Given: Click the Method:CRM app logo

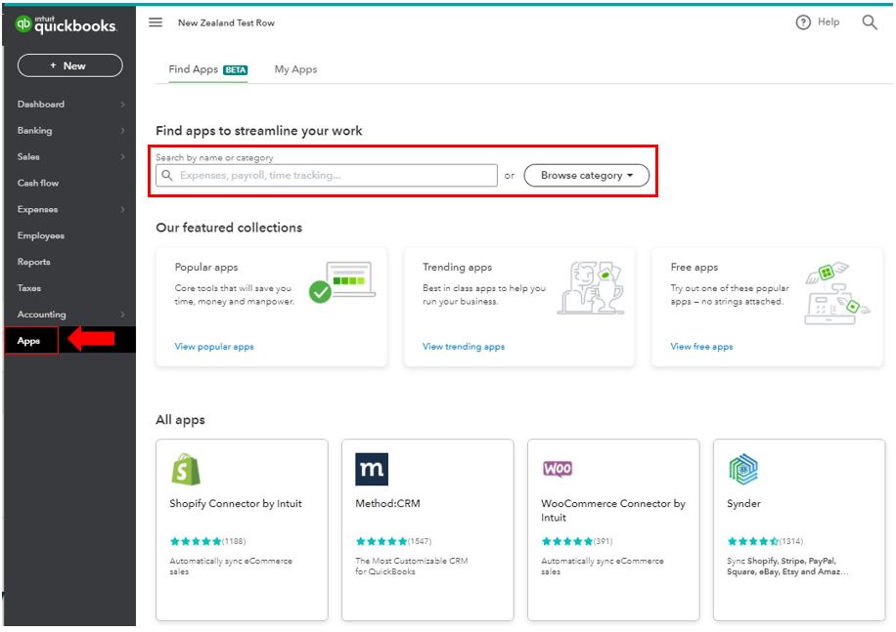Looking at the screenshot, I should pyautogui.click(x=372, y=469).
